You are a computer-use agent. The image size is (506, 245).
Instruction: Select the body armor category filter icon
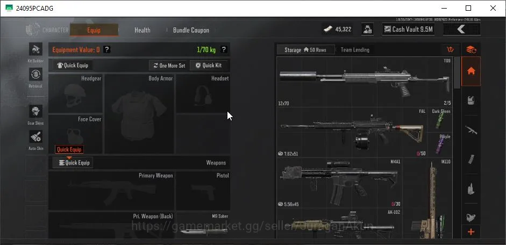471,100
